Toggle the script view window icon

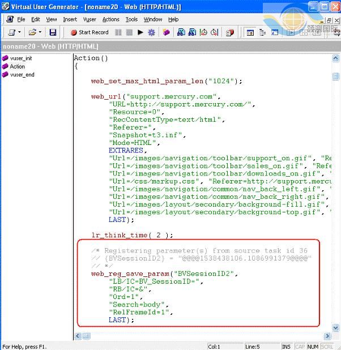pyautogui.click(x=250, y=33)
